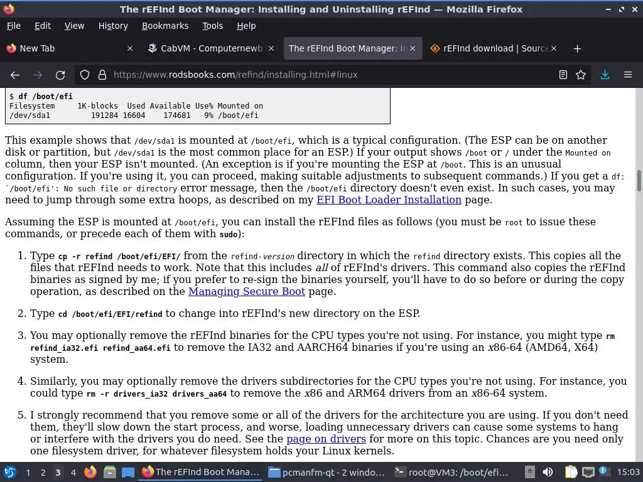Image resolution: width=643 pixels, height=482 pixels.
Task: Follow the page on drivers link
Action: click(x=326, y=439)
